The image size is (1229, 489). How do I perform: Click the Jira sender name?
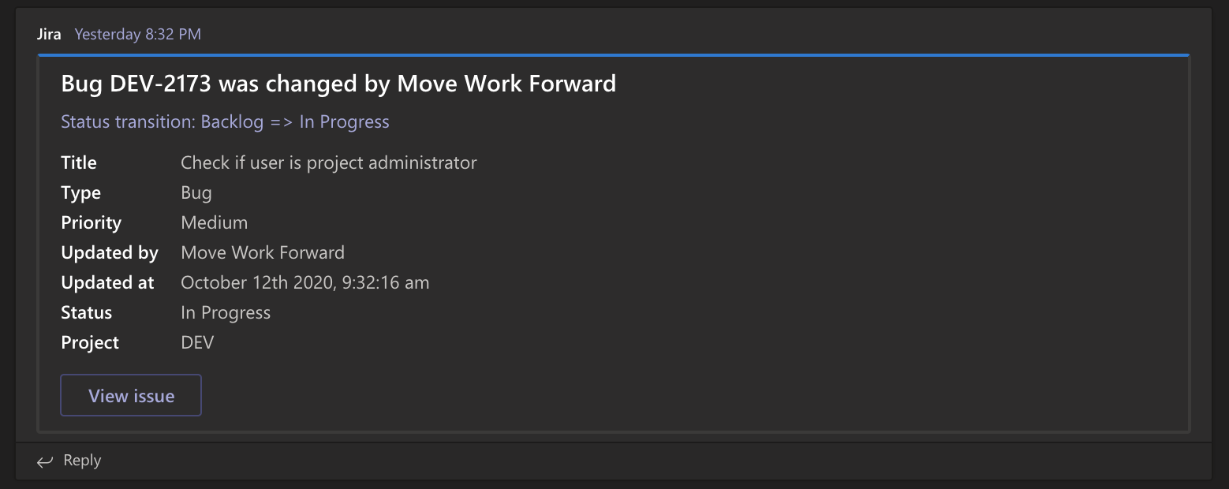(x=49, y=34)
